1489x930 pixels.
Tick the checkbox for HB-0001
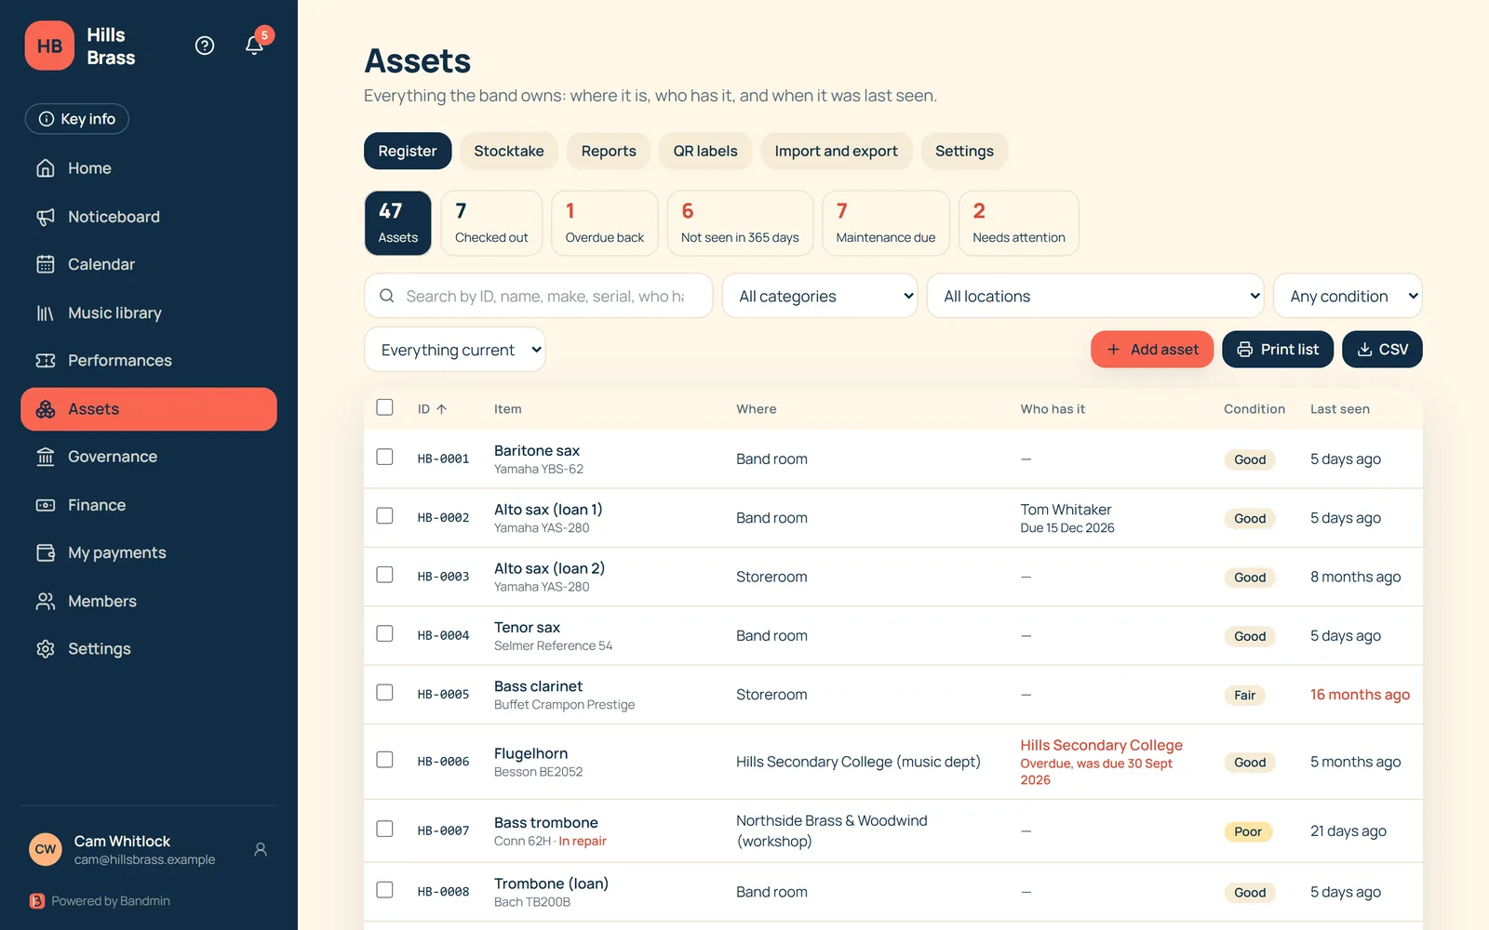pyautogui.click(x=384, y=457)
